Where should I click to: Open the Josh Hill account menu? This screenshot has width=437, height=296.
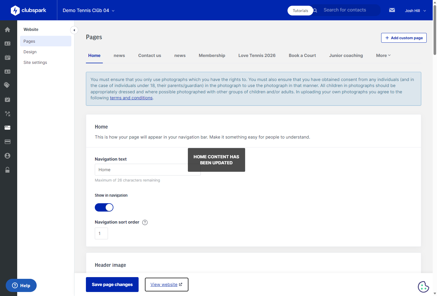(x=415, y=11)
